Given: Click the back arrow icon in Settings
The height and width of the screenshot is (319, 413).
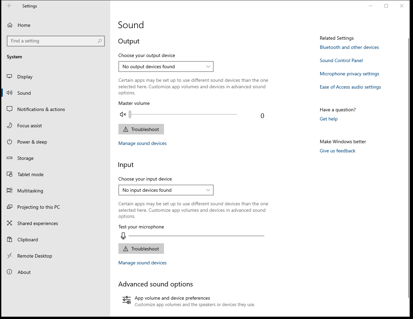Looking at the screenshot, I should [10, 6].
